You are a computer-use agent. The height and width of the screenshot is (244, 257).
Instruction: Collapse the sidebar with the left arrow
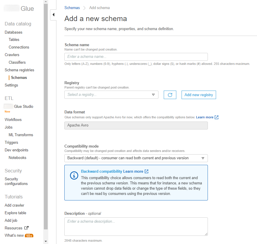point(53,15)
